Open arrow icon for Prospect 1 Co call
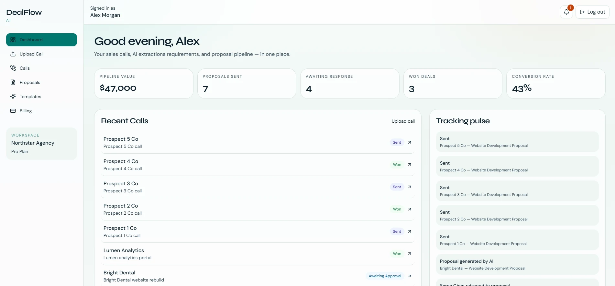The width and height of the screenshot is (615, 286). coord(410,231)
